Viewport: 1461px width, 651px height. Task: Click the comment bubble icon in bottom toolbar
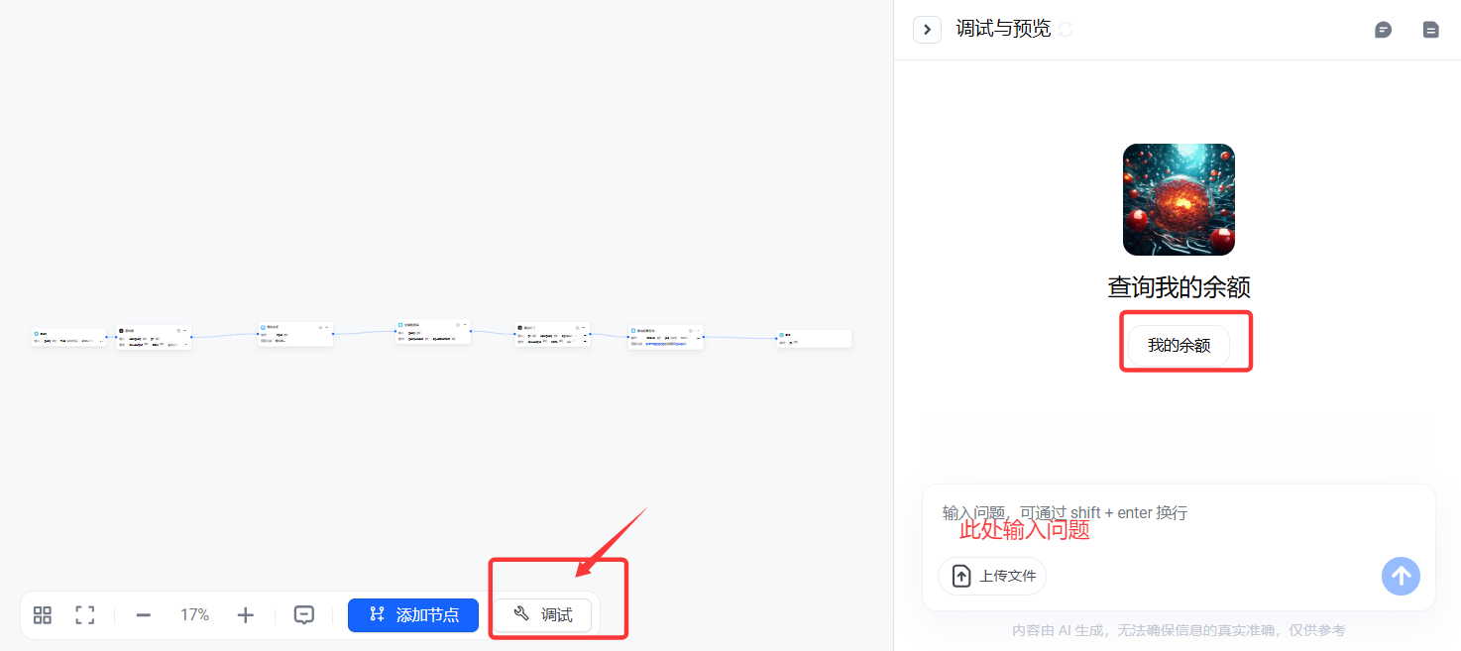coord(304,615)
